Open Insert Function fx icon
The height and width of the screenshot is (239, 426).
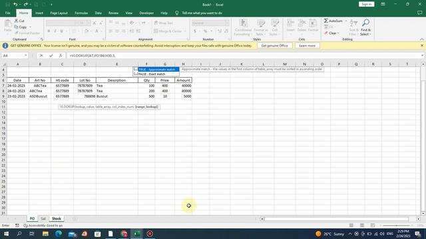tap(61, 56)
